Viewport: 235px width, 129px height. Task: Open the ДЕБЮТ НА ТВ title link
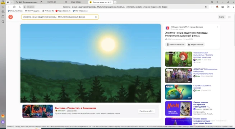click(x=205, y=71)
